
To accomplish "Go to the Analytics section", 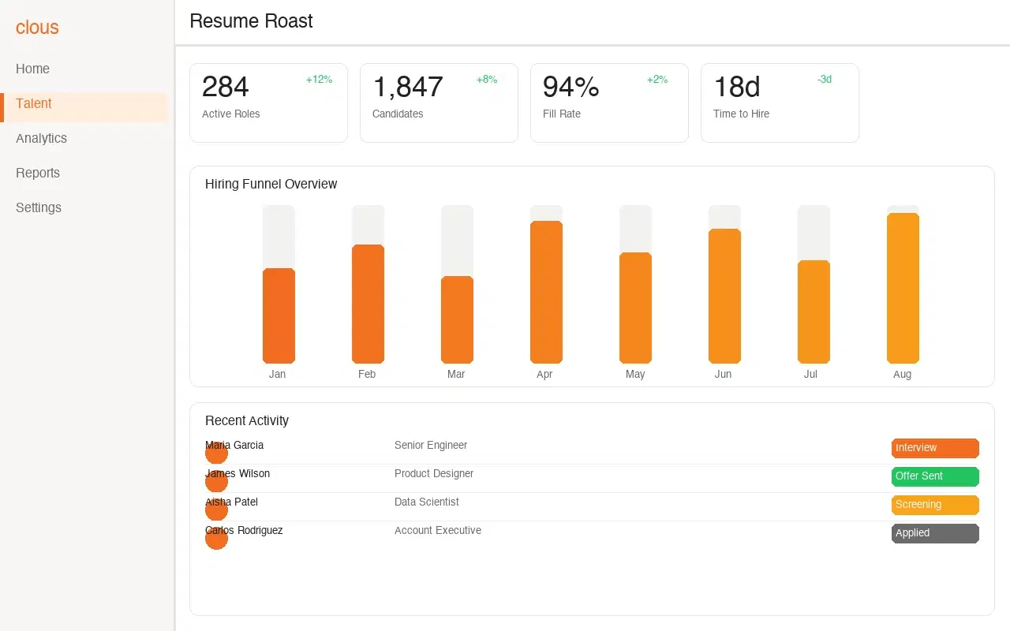I will tap(42, 138).
